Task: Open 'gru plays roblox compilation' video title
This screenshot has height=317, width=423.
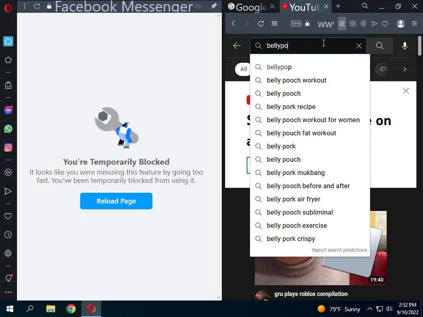Action: 311,294
